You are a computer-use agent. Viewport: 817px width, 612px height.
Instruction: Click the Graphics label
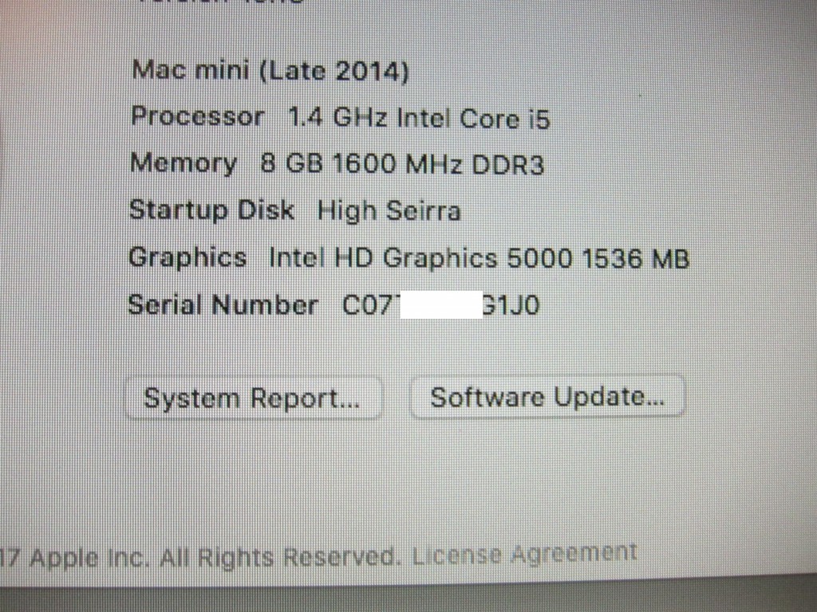pyautogui.click(x=187, y=259)
